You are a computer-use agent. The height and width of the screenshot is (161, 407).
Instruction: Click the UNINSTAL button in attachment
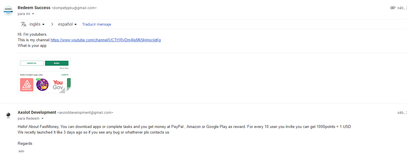[32, 63]
